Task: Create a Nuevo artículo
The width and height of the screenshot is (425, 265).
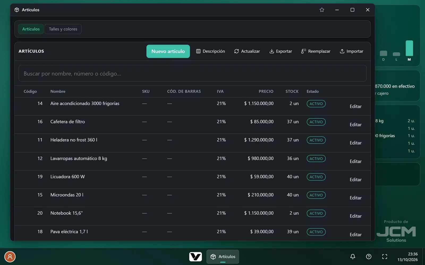Action: tap(168, 51)
